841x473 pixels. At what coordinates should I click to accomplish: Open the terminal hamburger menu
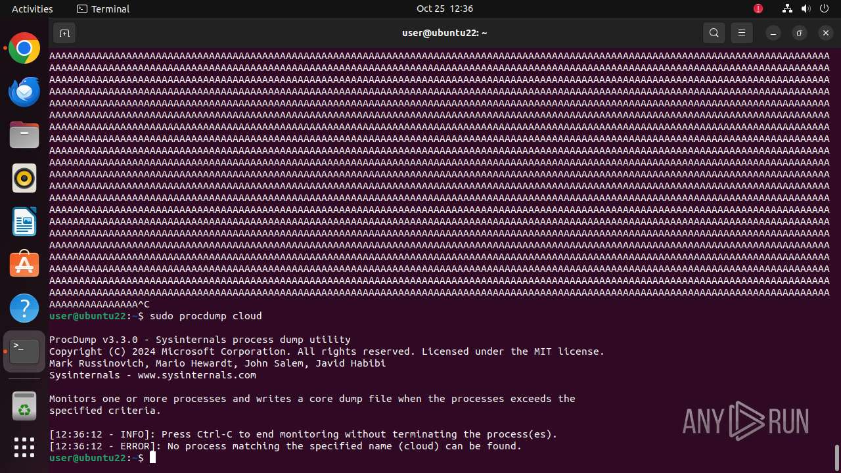742,33
